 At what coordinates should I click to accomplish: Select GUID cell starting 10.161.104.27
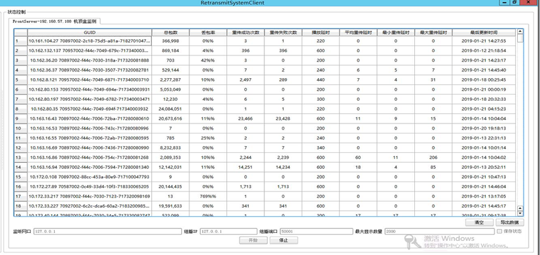pos(90,41)
